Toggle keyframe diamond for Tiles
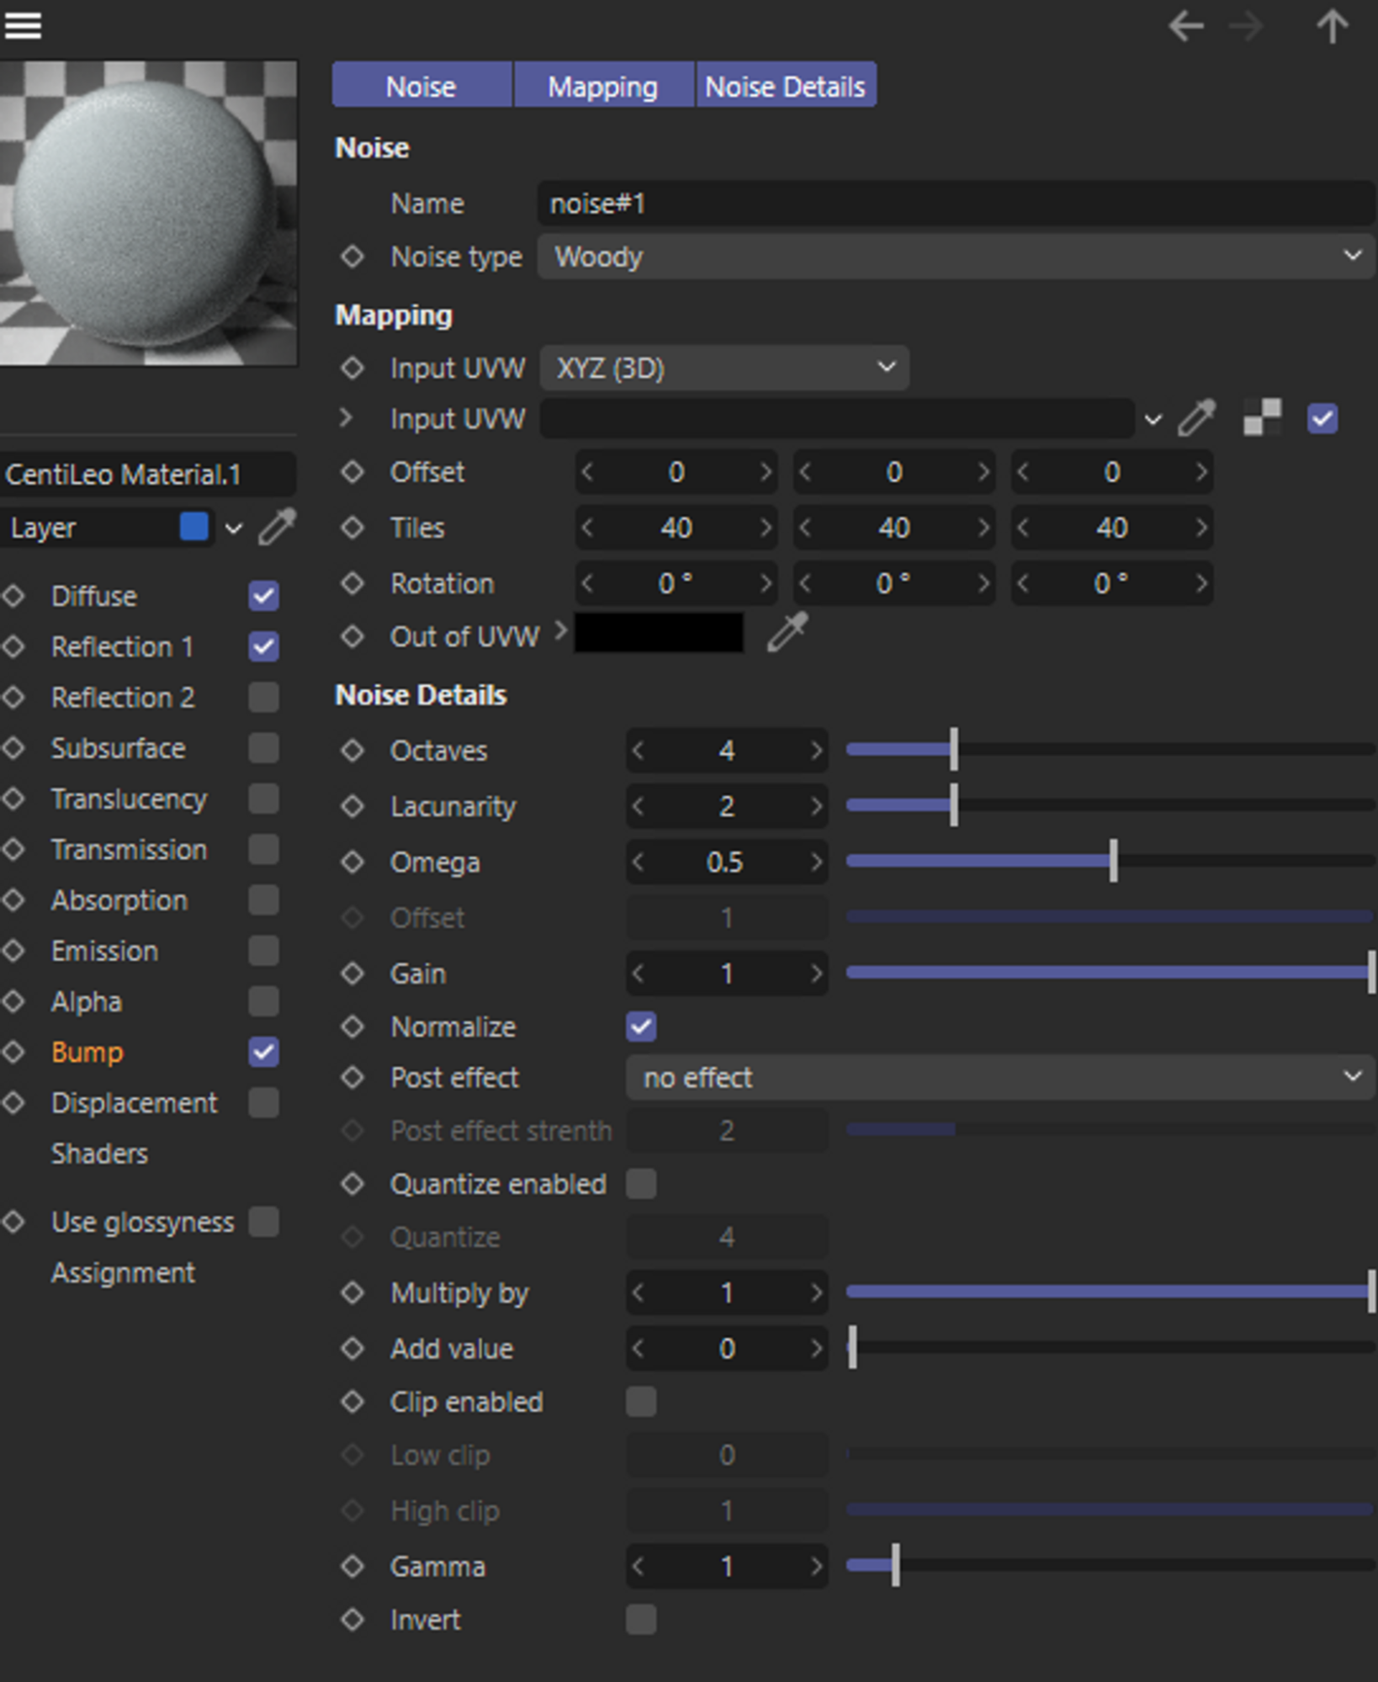1378x1682 pixels. (x=352, y=528)
